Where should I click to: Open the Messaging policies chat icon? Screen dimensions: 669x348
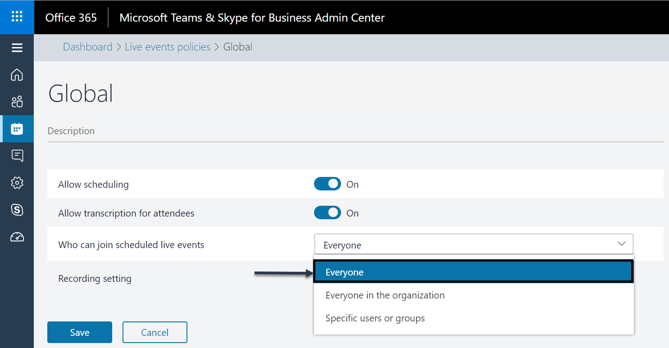click(x=17, y=156)
